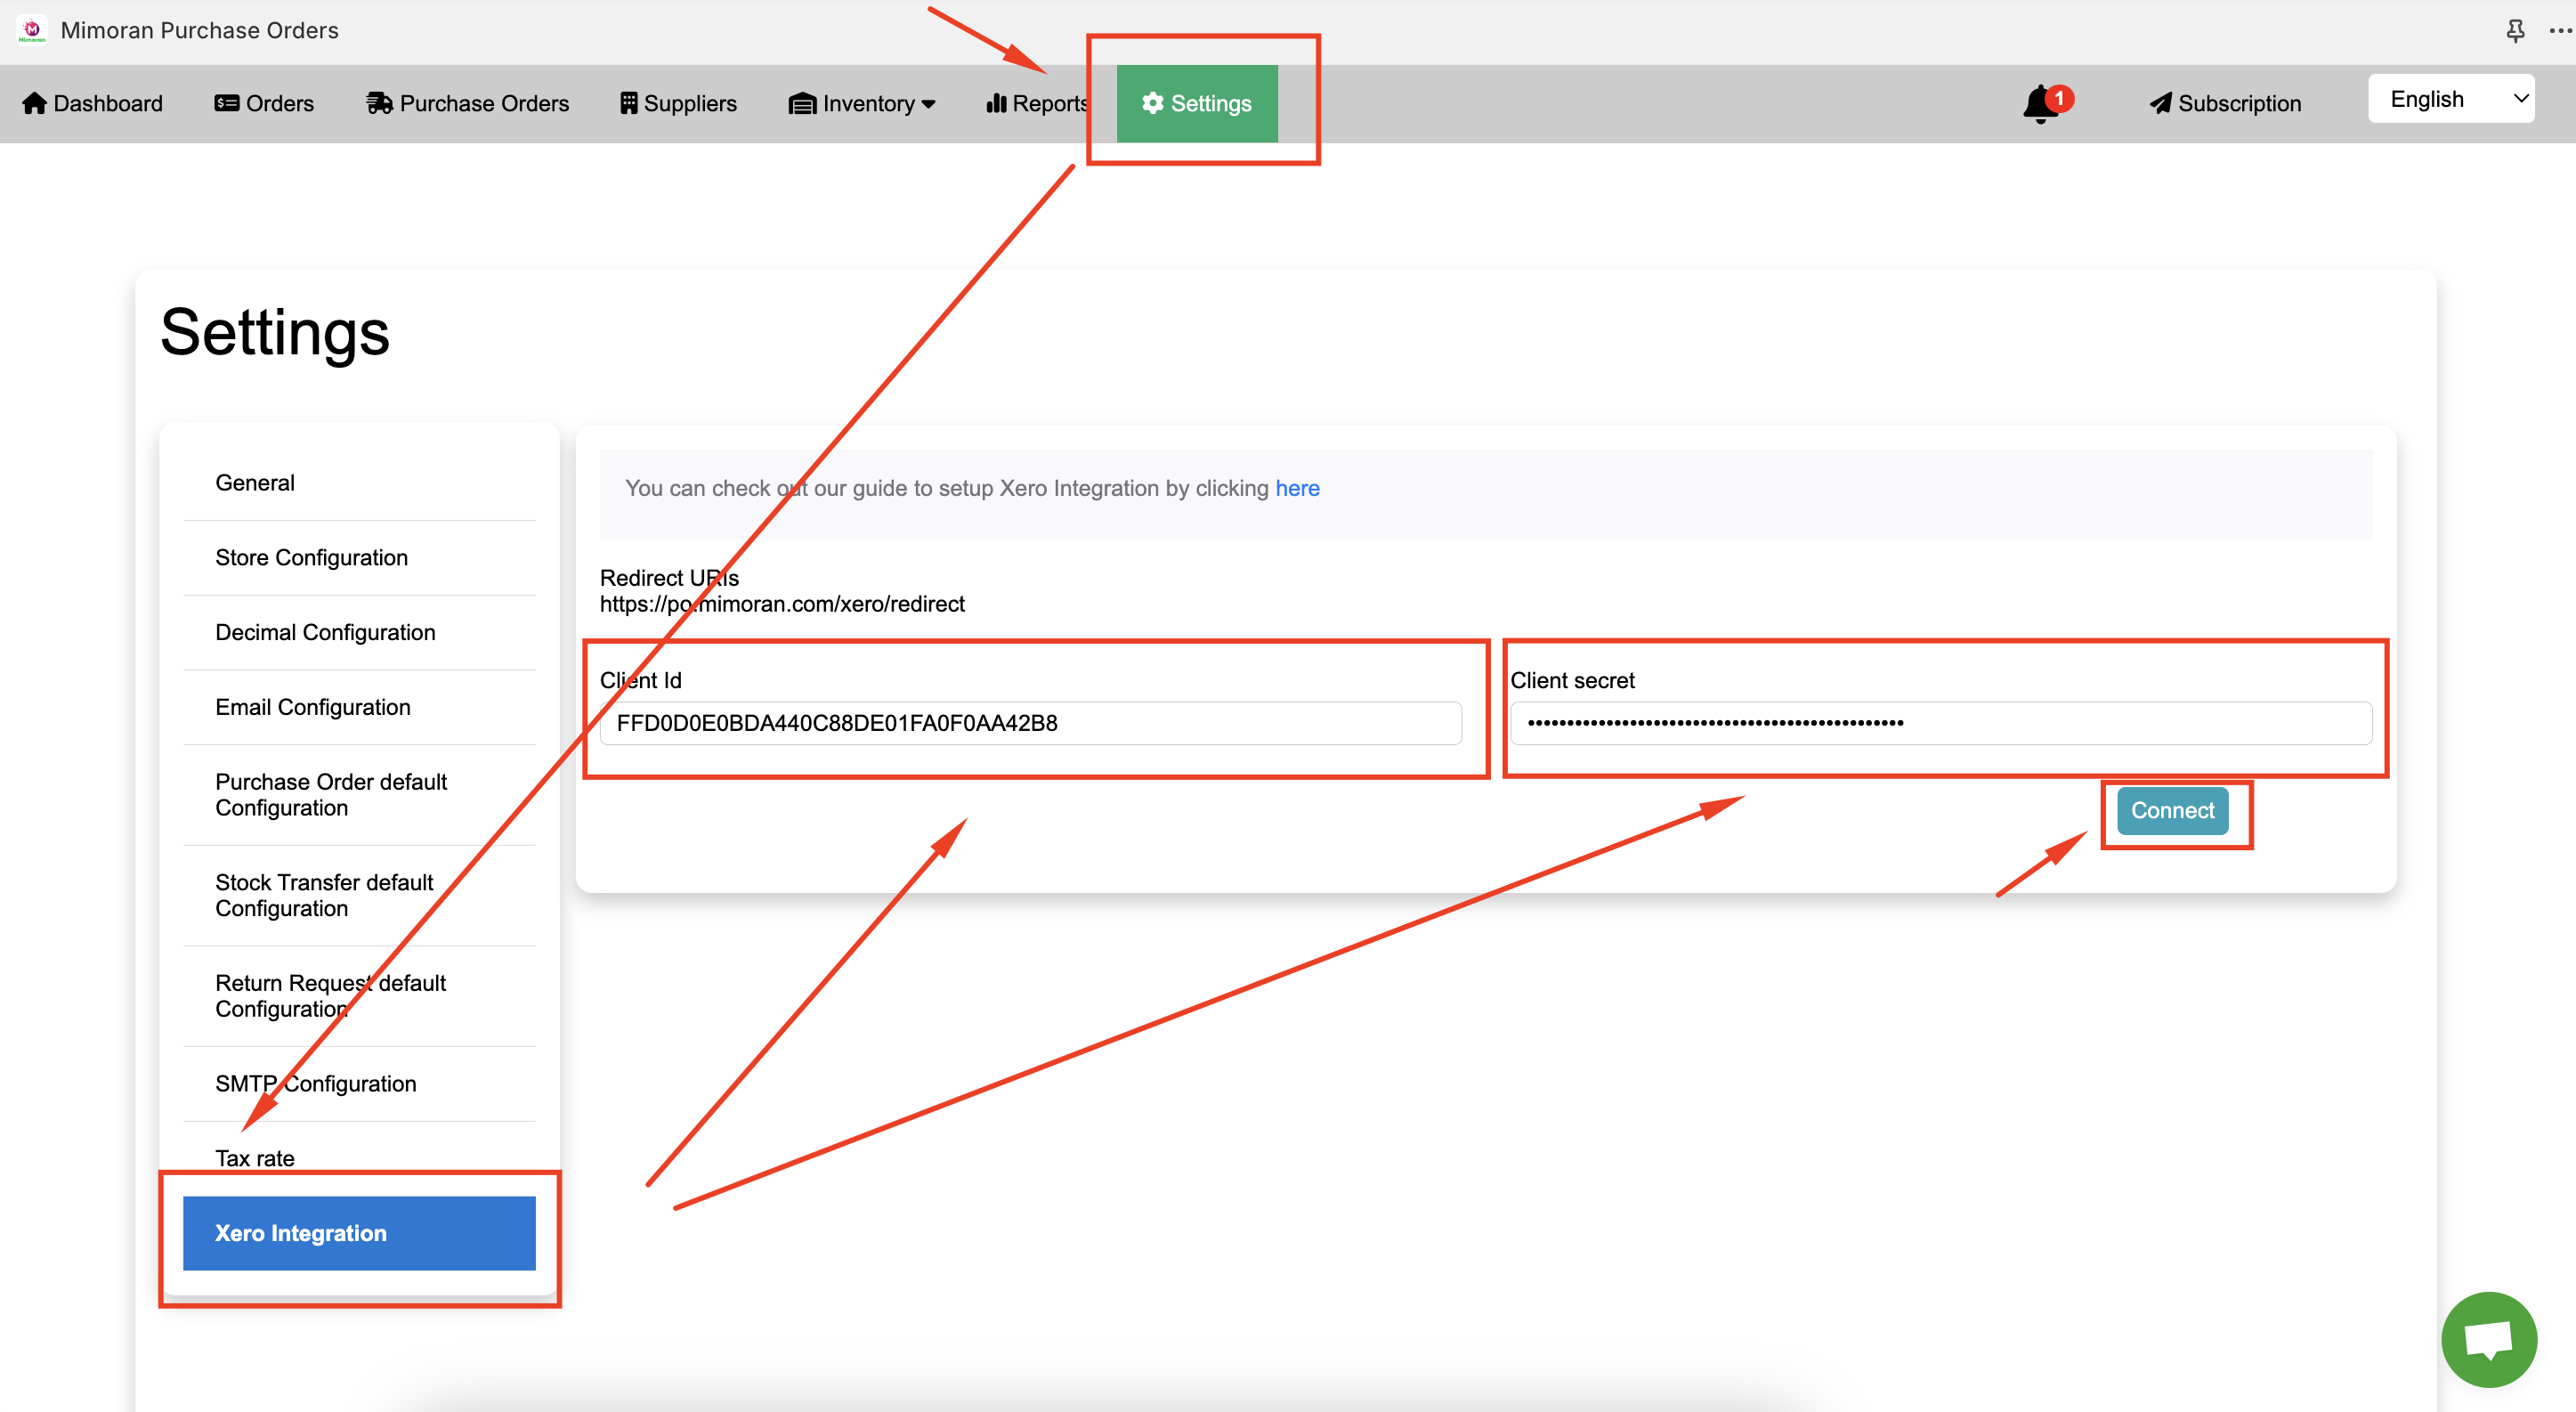Click the Purchase Orders truck icon
The image size is (2576, 1412).
point(380,103)
